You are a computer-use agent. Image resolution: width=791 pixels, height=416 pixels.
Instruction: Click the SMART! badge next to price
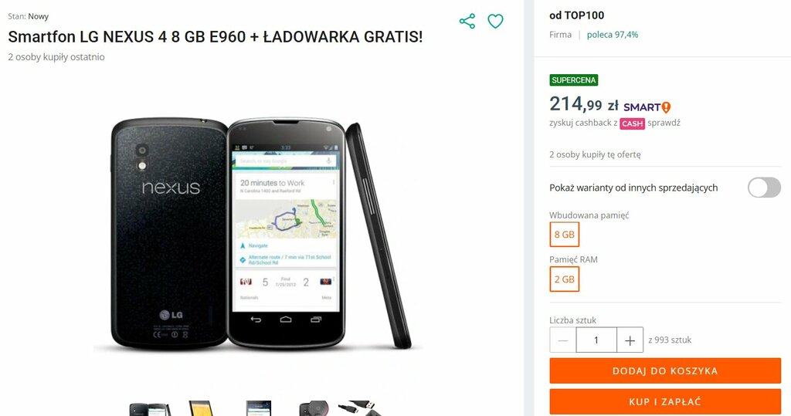pyautogui.click(x=647, y=107)
